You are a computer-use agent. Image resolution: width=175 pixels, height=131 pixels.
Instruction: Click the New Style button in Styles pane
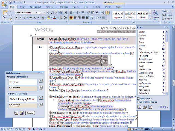pyautogui.click(x=140, y=107)
